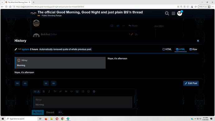
Task: Click the Edit Post button
Action: tap(191, 83)
